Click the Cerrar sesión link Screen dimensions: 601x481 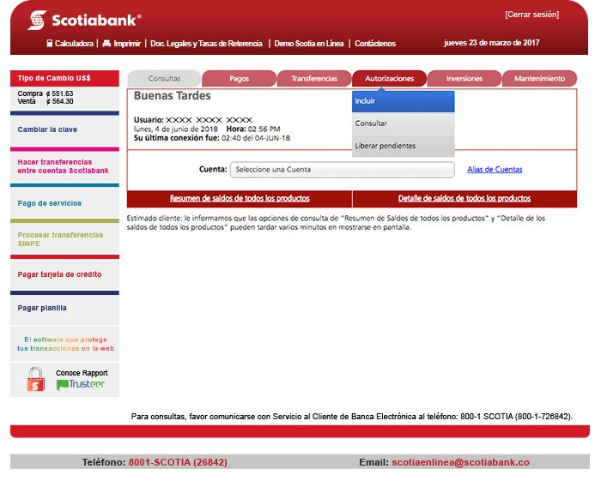click(x=531, y=15)
